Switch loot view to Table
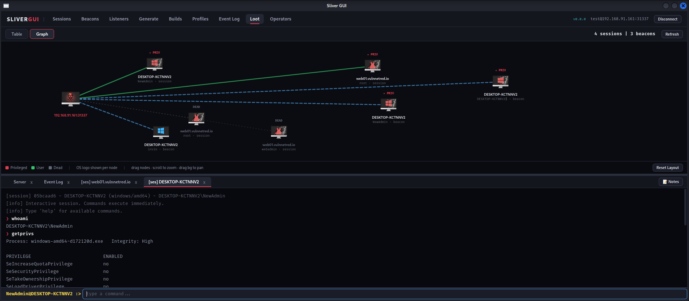The width and height of the screenshot is (689, 301). 17,34
